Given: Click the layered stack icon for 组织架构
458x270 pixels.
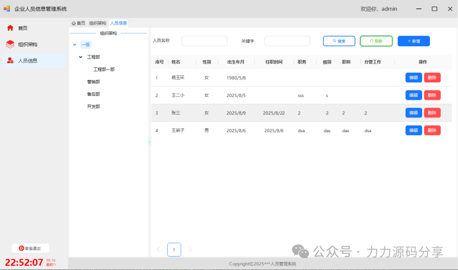Looking at the screenshot, I should 10,44.
